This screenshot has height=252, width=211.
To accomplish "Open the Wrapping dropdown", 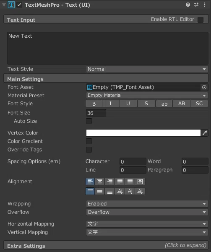I will 147,204.
